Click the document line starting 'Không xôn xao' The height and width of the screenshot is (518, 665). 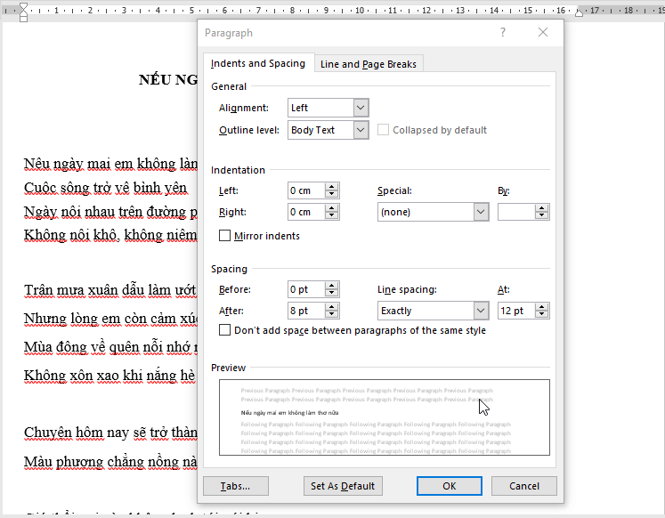pyautogui.click(x=109, y=375)
